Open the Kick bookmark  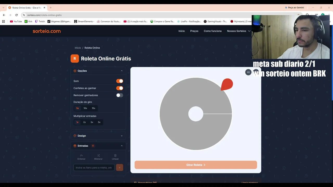tap(28, 22)
